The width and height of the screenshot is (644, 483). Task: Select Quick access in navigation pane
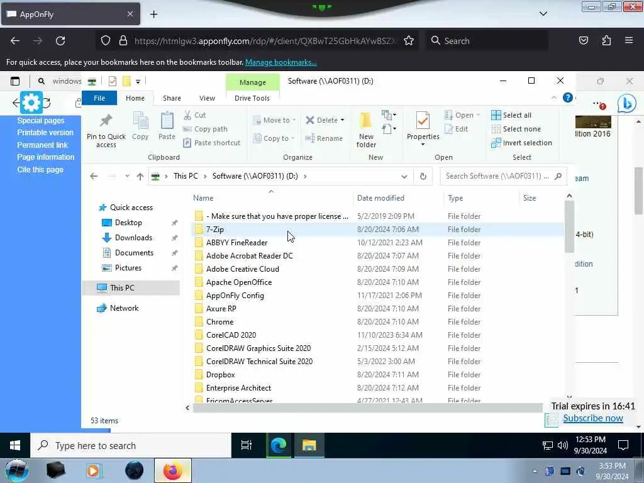pyautogui.click(x=131, y=208)
